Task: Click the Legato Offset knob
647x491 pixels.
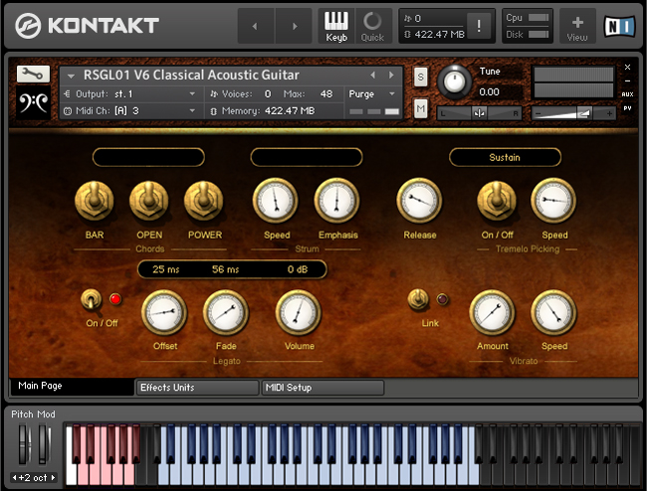Action: [x=164, y=313]
